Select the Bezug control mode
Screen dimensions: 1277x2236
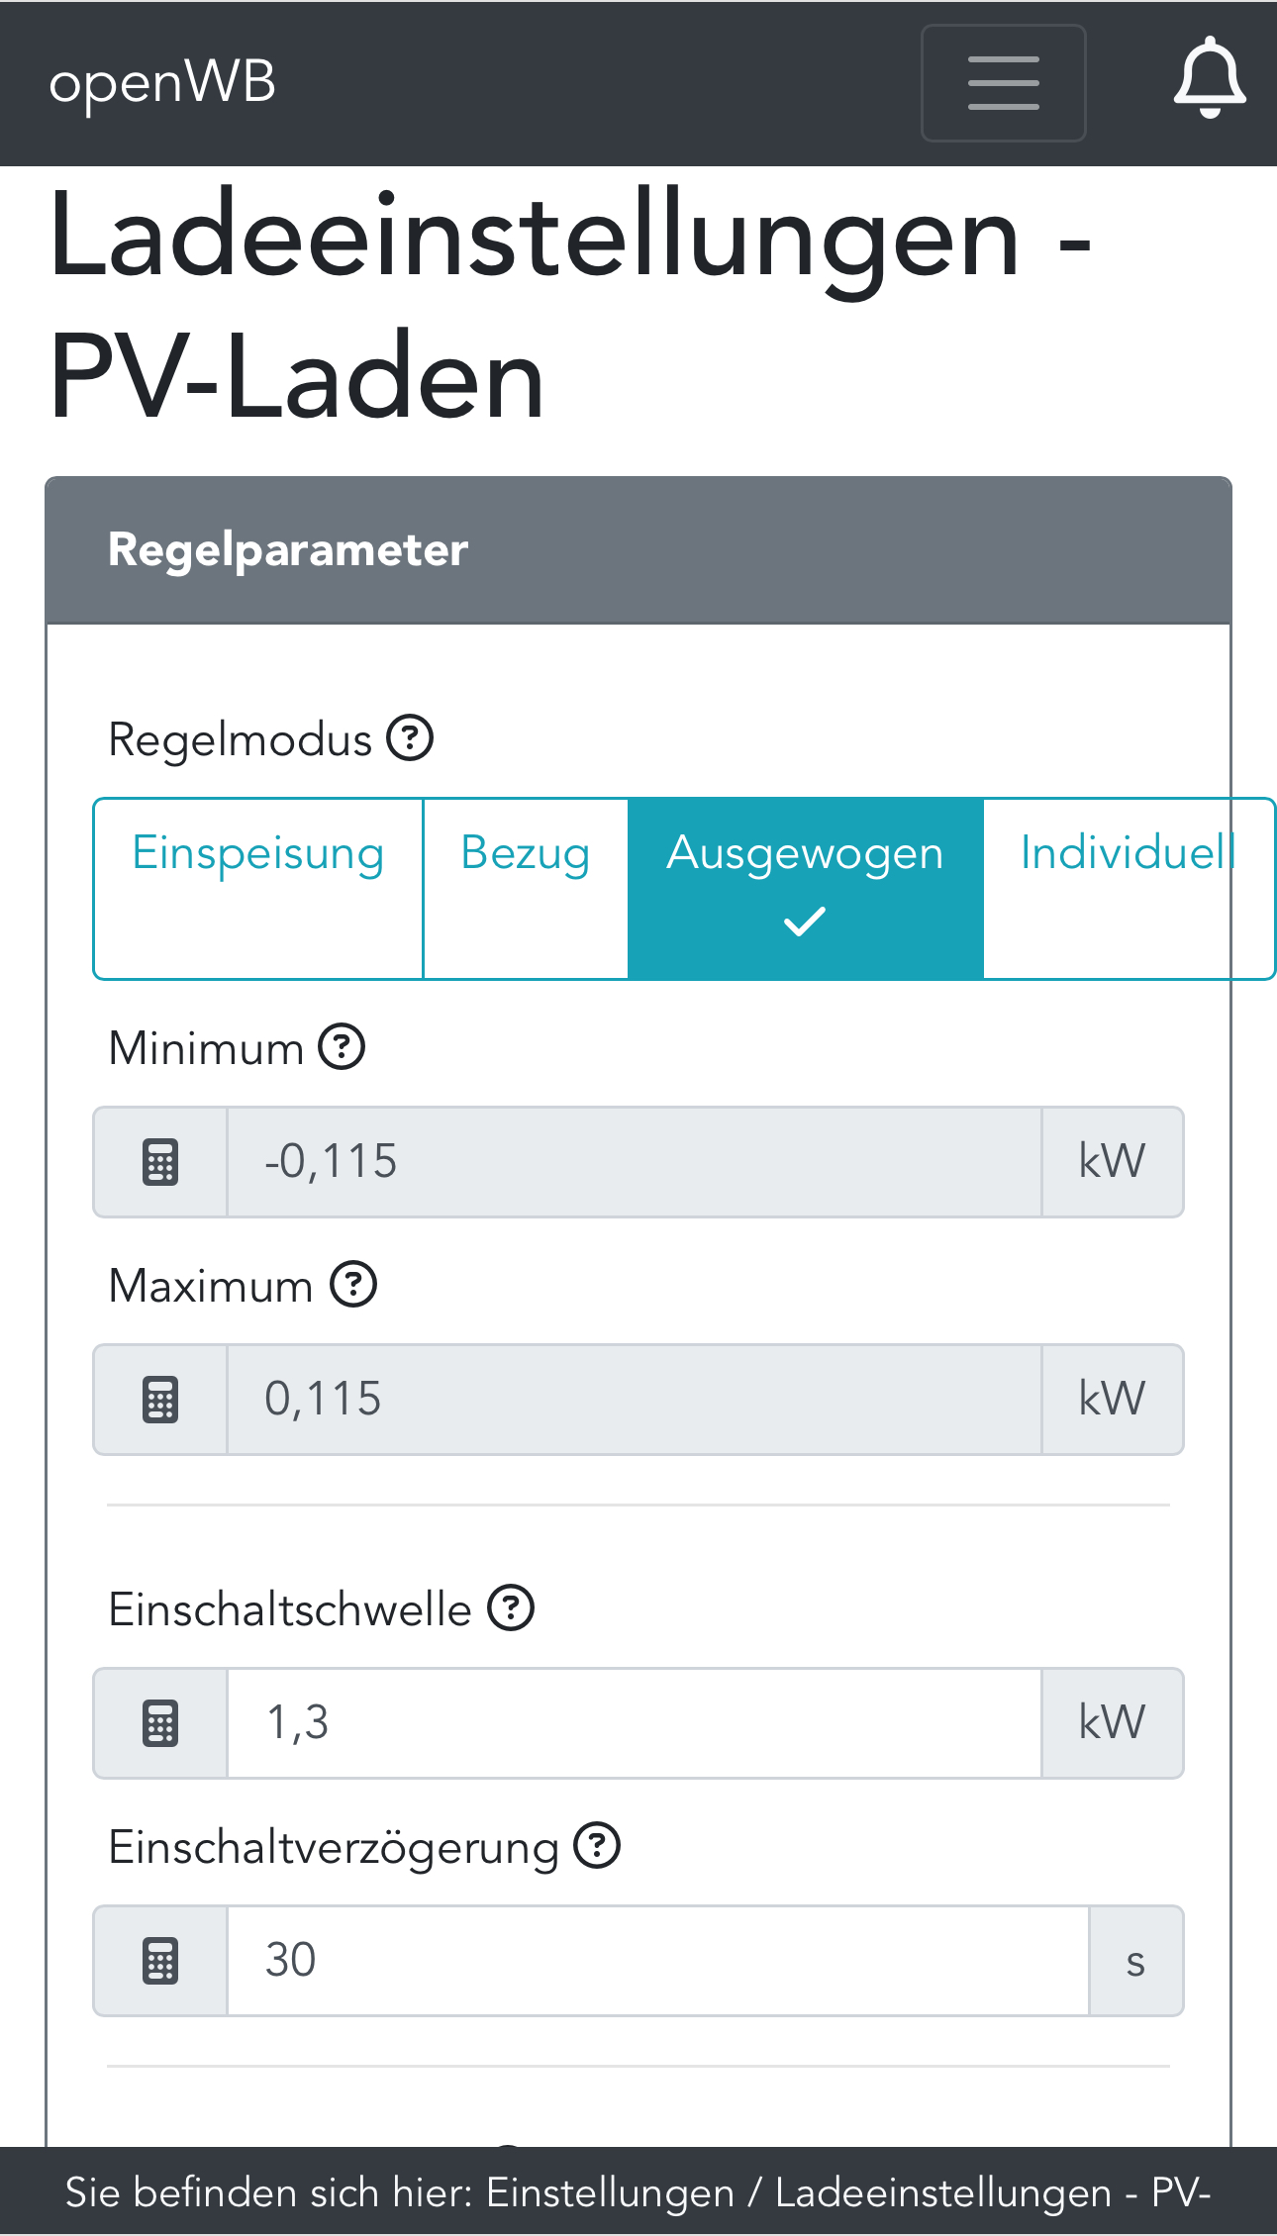[x=526, y=888]
